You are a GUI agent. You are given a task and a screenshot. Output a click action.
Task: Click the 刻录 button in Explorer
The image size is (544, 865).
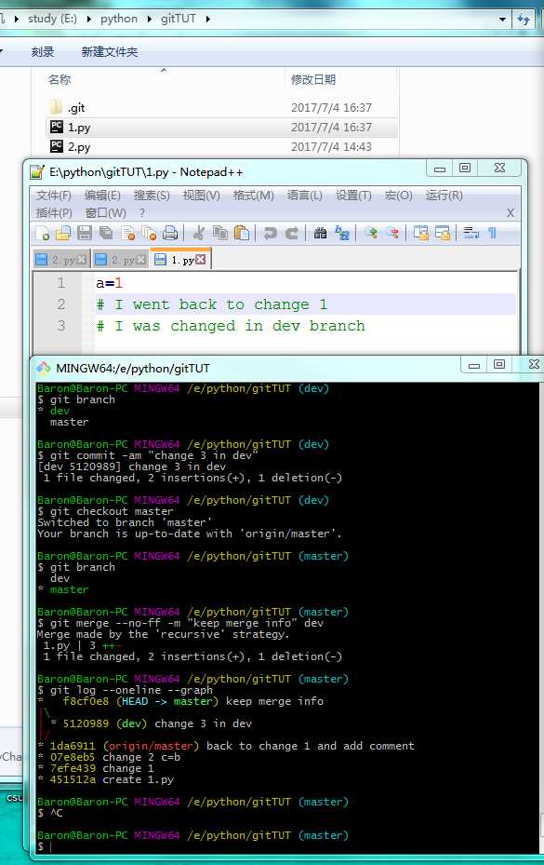(x=43, y=52)
